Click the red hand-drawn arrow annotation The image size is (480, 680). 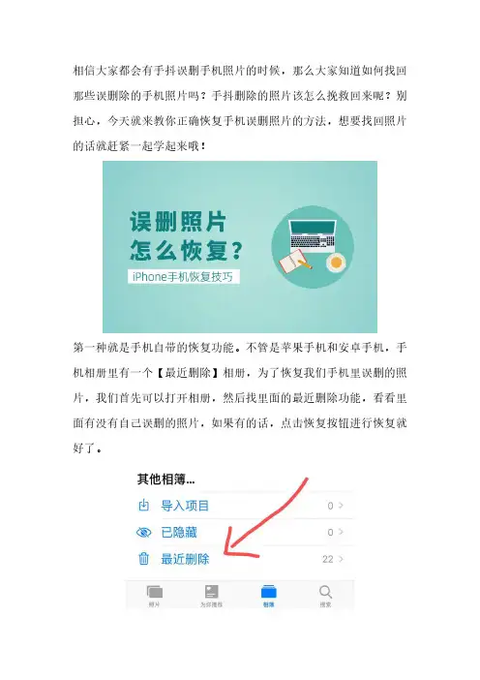point(265,518)
